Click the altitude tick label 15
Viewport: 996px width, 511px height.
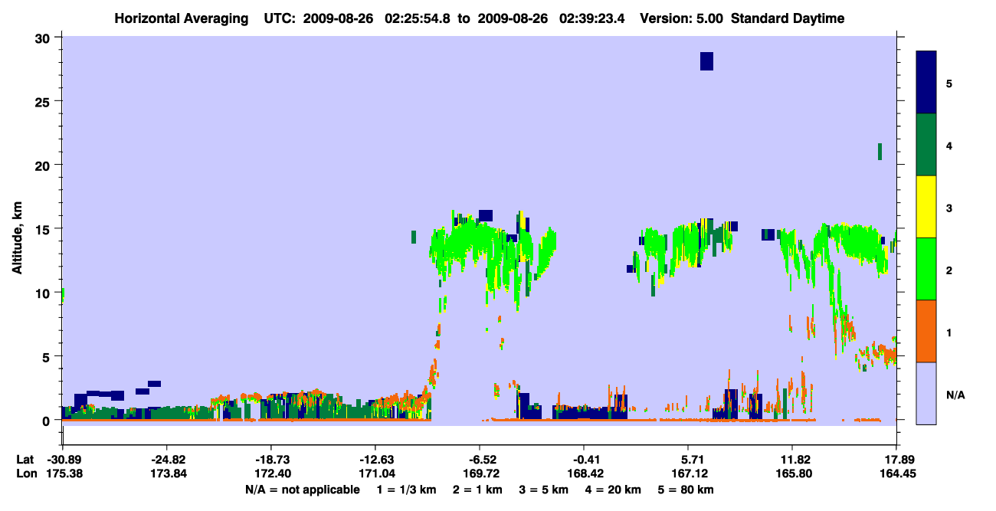(43, 229)
